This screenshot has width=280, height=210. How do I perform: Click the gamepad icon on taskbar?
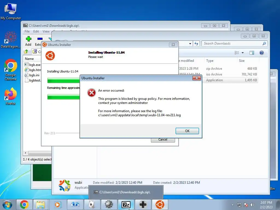(x=143, y=205)
